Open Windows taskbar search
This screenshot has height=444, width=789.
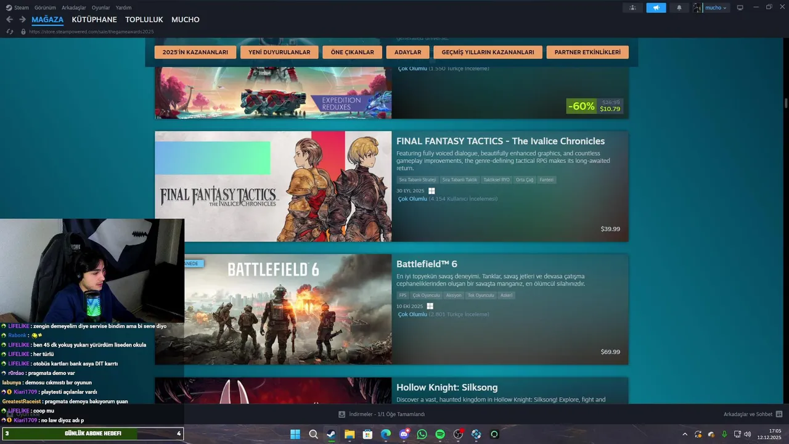(313, 434)
